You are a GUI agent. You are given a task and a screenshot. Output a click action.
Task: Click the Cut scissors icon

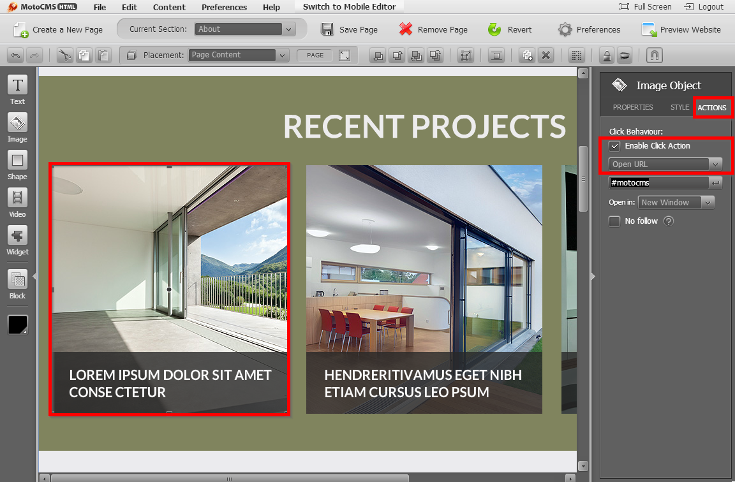coord(64,55)
